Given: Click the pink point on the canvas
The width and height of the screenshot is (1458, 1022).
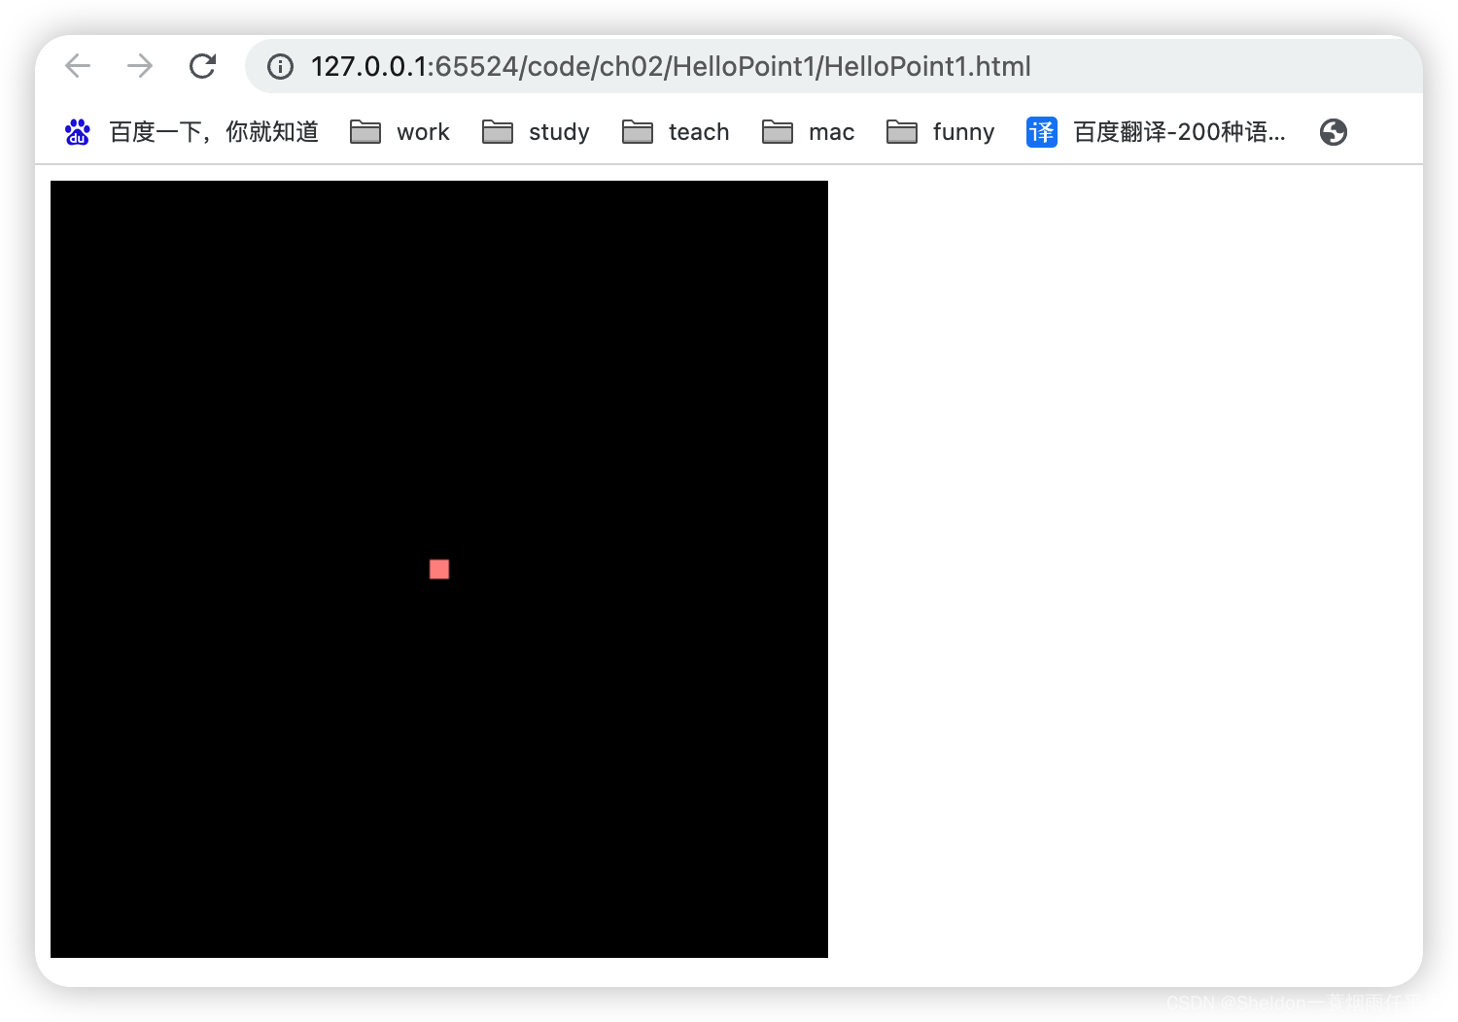Looking at the screenshot, I should click(439, 569).
